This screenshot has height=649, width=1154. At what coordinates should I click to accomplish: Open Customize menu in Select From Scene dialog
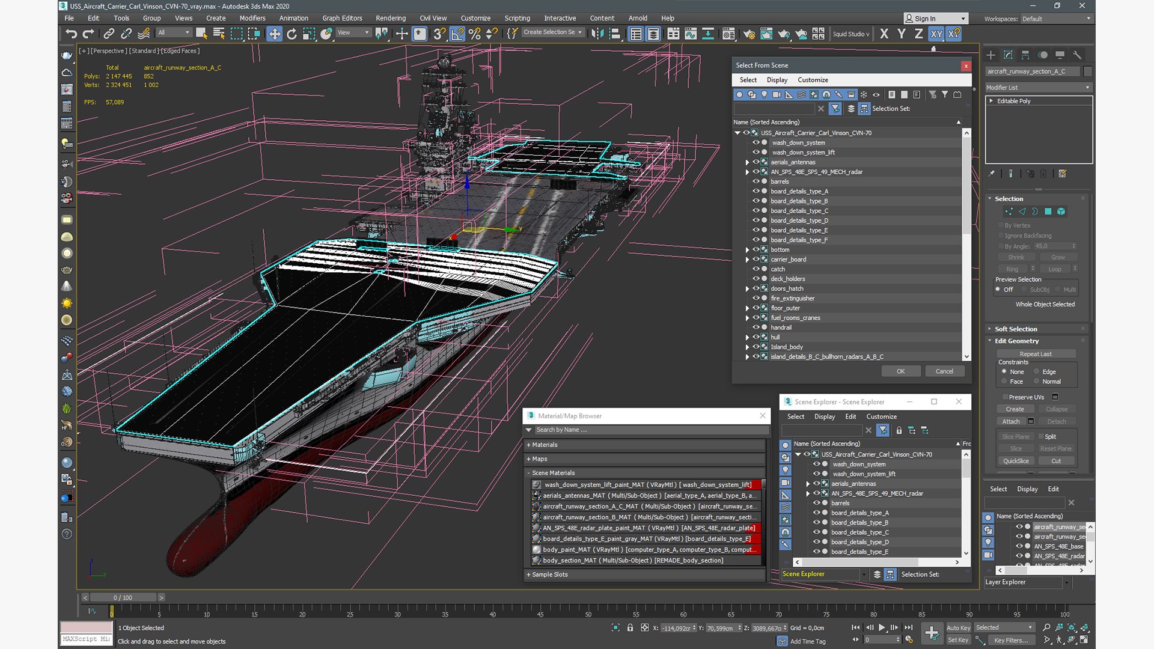pos(813,80)
